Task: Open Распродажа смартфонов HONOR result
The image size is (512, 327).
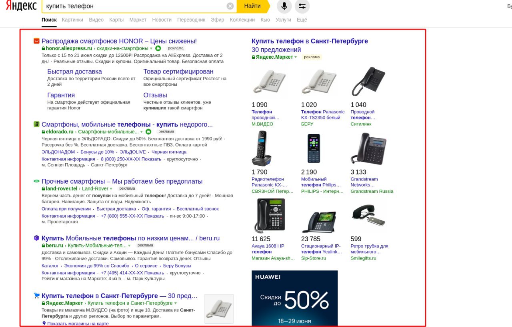Action: (119, 41)
